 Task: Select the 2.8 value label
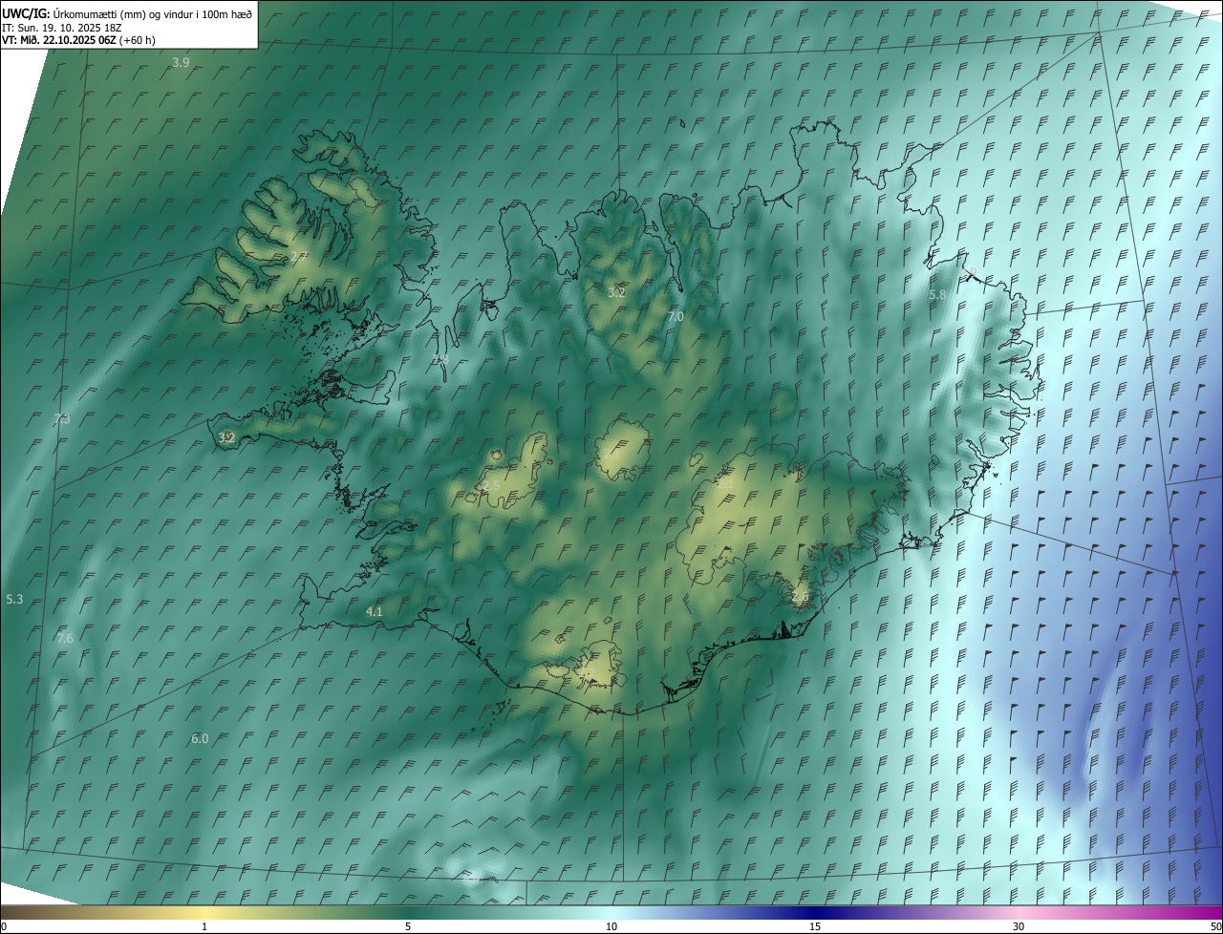(440, 359)
